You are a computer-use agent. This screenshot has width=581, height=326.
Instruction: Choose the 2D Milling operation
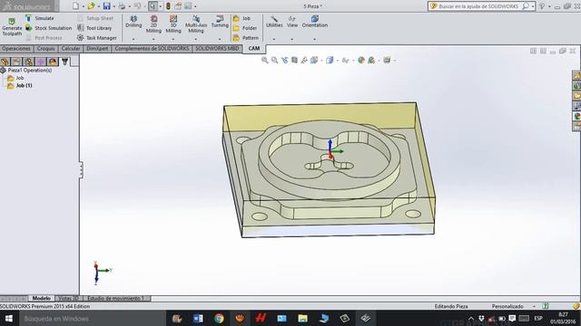pos(153,24)
